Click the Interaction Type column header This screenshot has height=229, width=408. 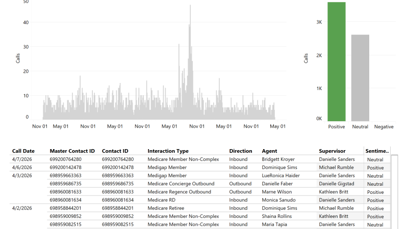coord(168,151)
